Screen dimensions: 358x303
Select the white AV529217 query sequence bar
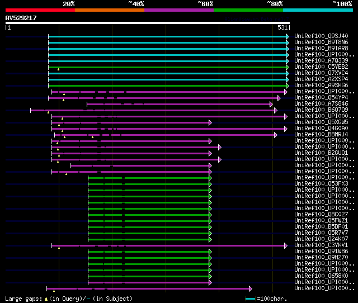[148, 23]
